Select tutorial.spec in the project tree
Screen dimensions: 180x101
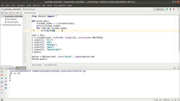pyautogui.click(x=12, y=22)
